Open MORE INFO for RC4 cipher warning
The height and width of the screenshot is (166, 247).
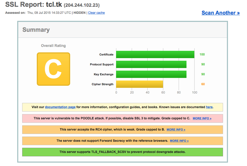coord(176,130)
